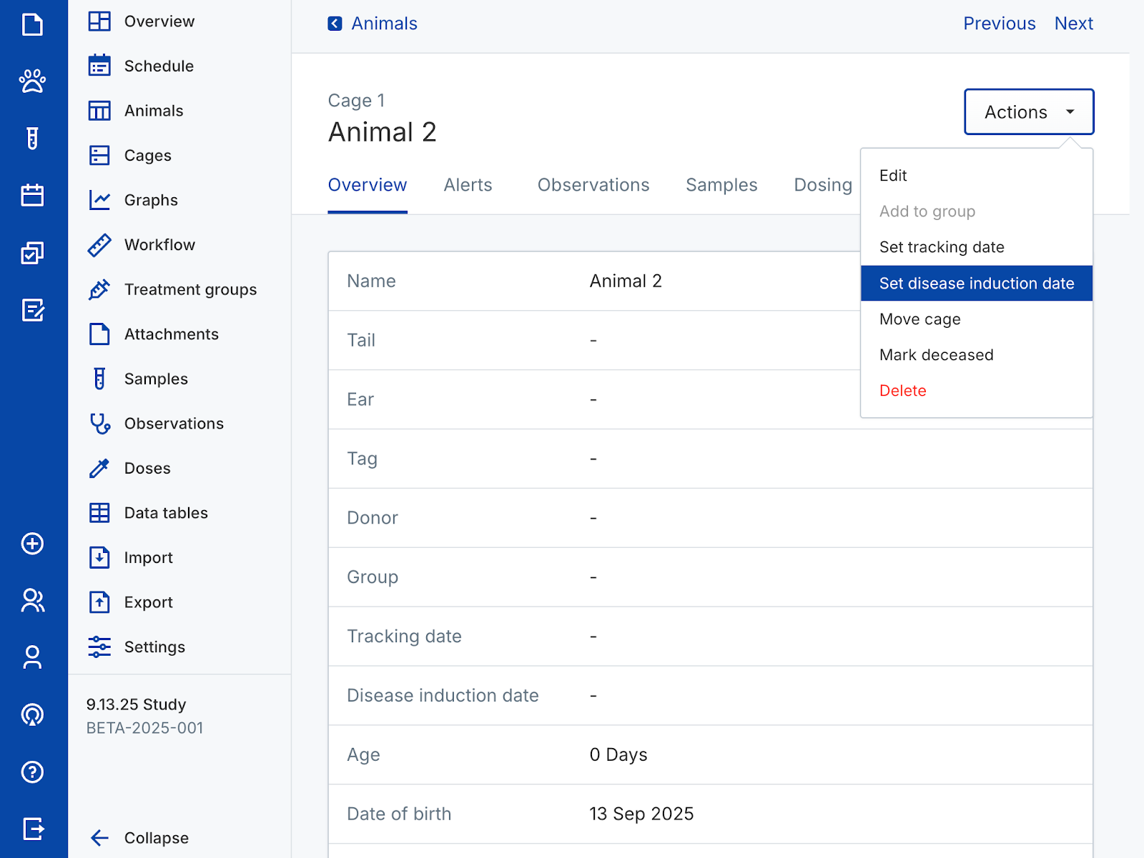Go to the Next animal
Viewport: 1144px width, 858px height.
pyautogui.click(x=1073, y=24)
